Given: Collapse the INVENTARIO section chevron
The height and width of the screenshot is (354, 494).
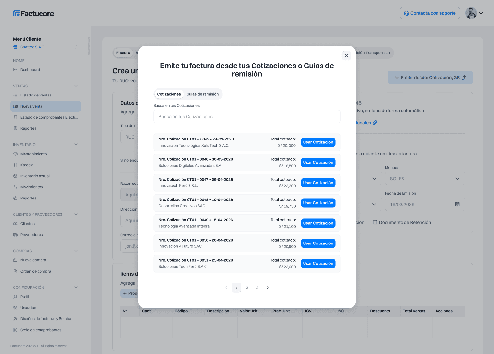Looking at the screenshot, I should [76, 145].
